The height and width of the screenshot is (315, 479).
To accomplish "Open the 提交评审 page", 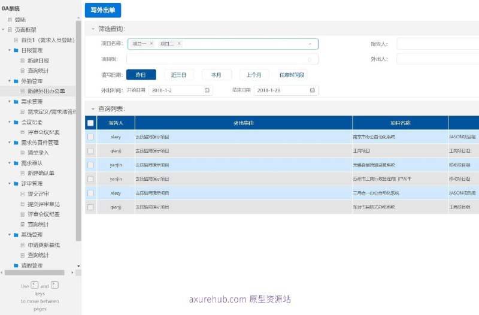I will (38, 193).
